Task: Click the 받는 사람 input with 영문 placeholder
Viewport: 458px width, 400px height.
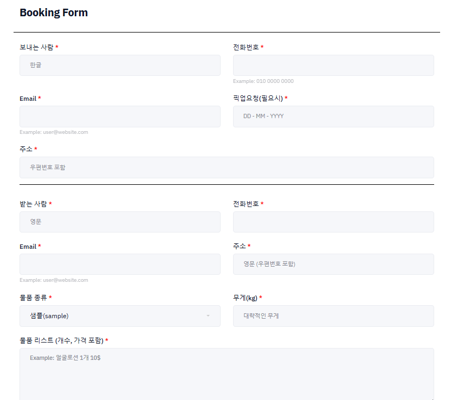Action: (x=120, y=222)
